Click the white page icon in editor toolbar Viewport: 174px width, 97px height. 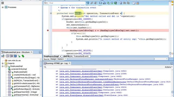(x=134, y=3)
